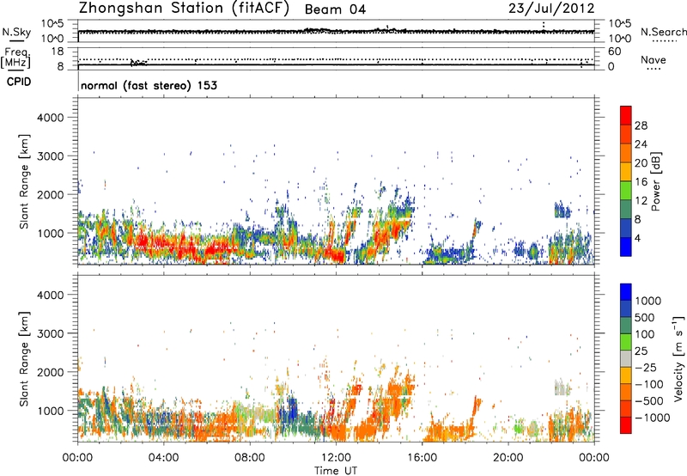Pick the bright blue bottom segment of the Power colorbar
Image resolution: width=687 pixels, height=476 pixels.
click(x=626, y=247)
